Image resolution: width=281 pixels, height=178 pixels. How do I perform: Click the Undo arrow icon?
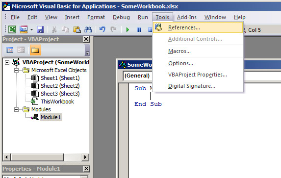point(102,29)
